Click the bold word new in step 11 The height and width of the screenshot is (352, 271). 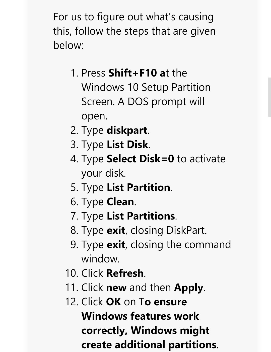(x=116, y=288)
